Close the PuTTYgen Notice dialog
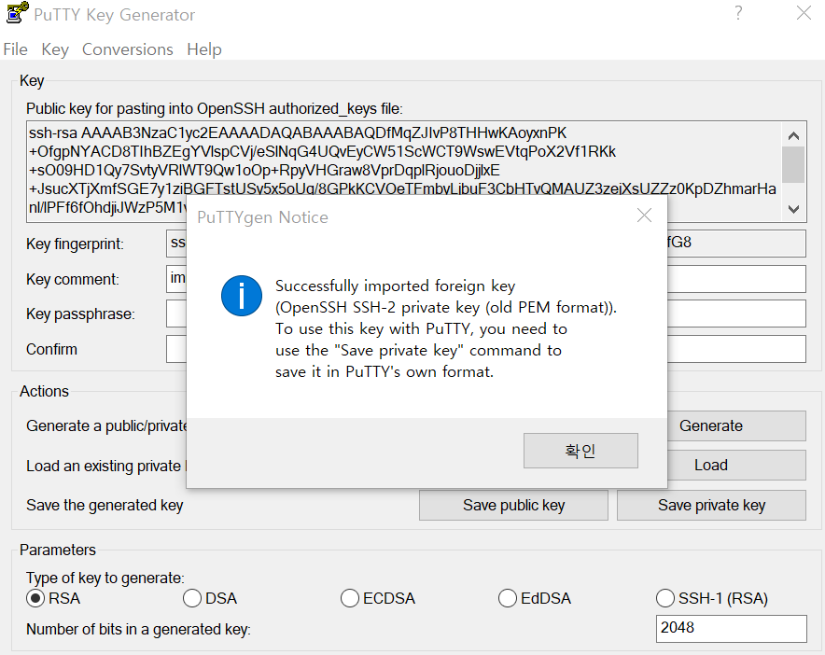 [x=644, y=216]
